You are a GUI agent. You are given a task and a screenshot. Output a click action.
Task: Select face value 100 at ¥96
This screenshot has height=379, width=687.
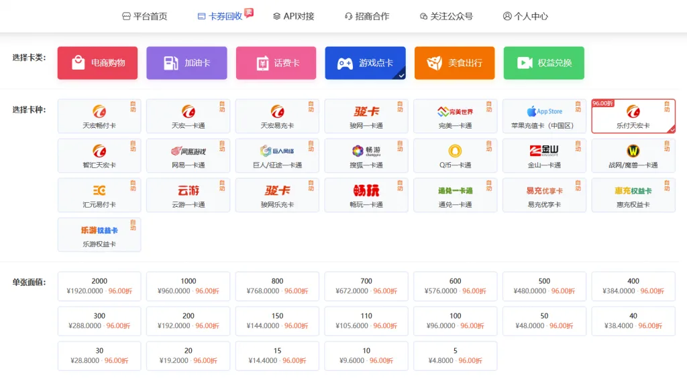point(456,321)
